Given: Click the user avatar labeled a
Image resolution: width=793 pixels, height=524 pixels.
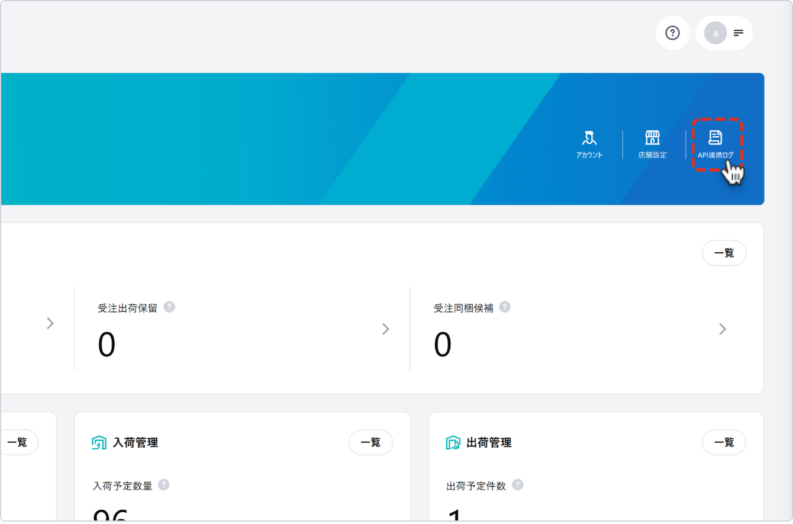Looking at the screenshot, I should (715, 33).
